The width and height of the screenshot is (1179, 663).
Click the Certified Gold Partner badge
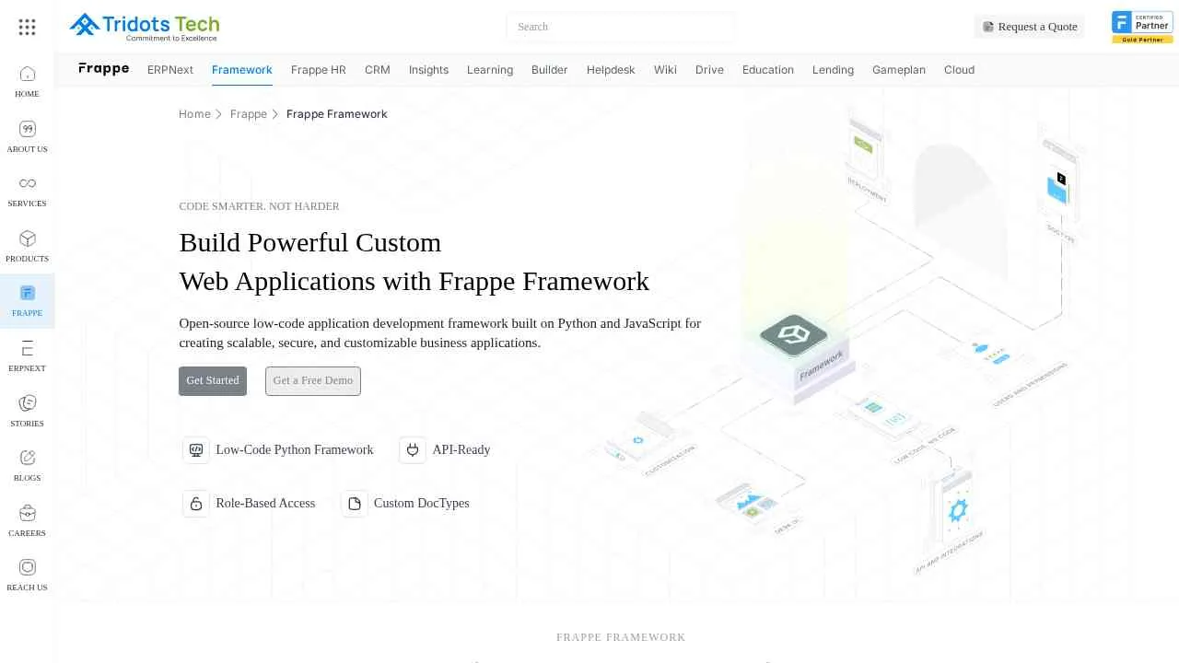[x=1142, y=27]
